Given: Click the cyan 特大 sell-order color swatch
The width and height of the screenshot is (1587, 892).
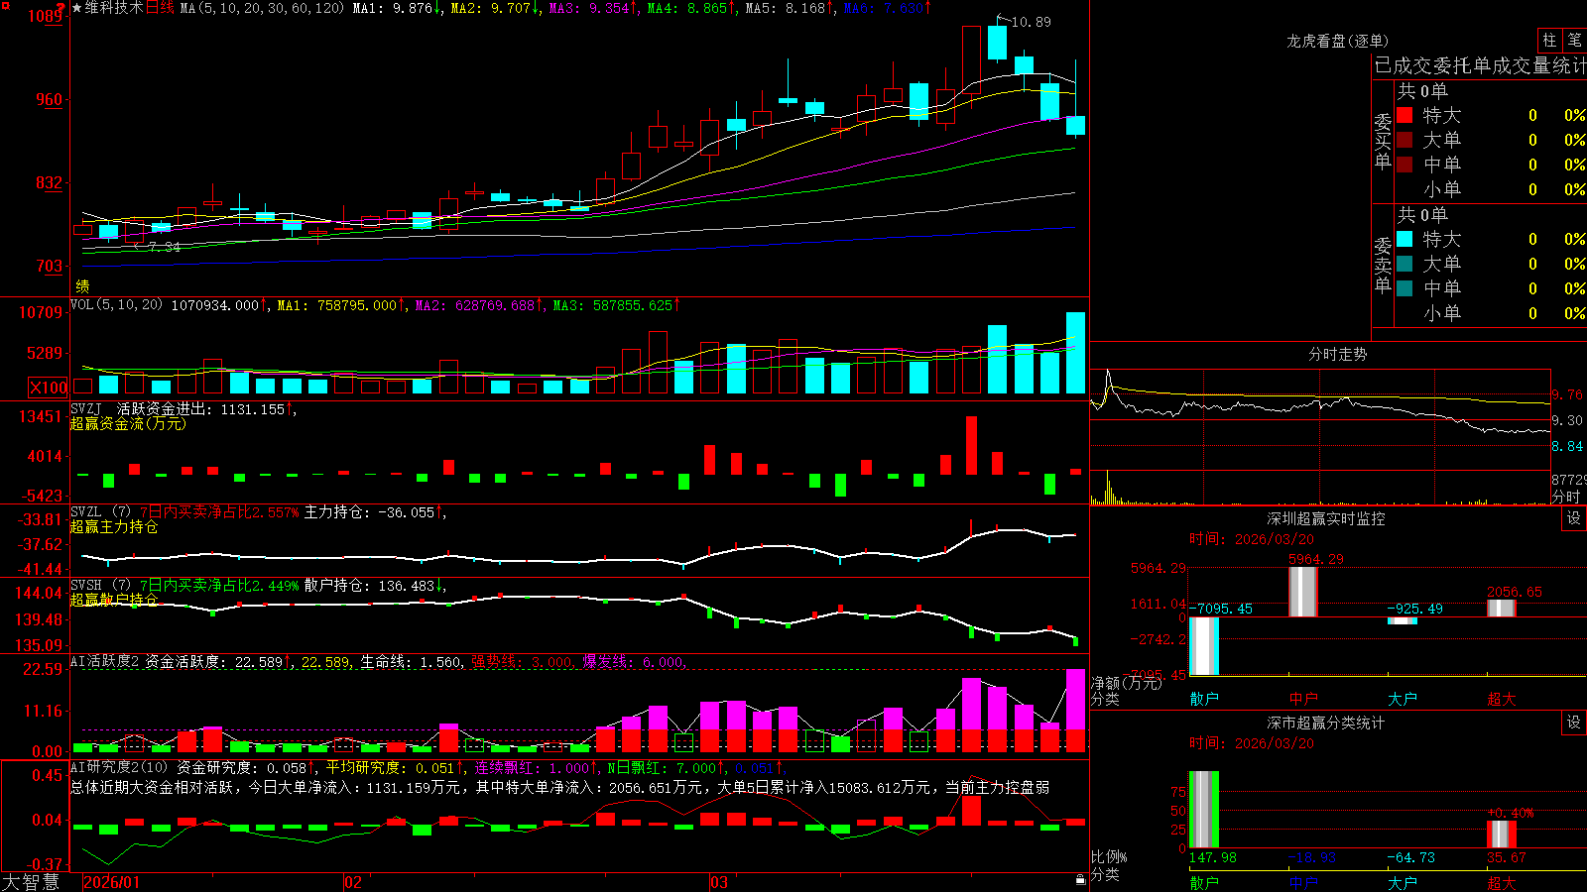Looking at the screenshot, I should [x=1404, y=239].
